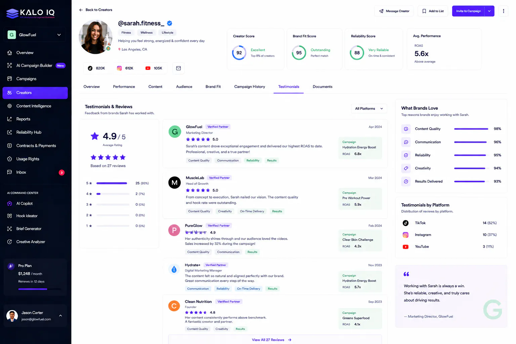
Task: Click the Campaigns sidebar icon
Action: [9, 79]
